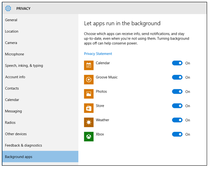Click the Photos app label
Image resolution: width=210 pixels, height=169 pixels.
point(101,91)
